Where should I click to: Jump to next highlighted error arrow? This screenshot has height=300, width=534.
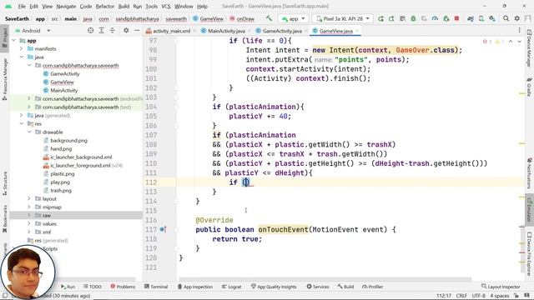pyautogui.click(x=519, y=42)
